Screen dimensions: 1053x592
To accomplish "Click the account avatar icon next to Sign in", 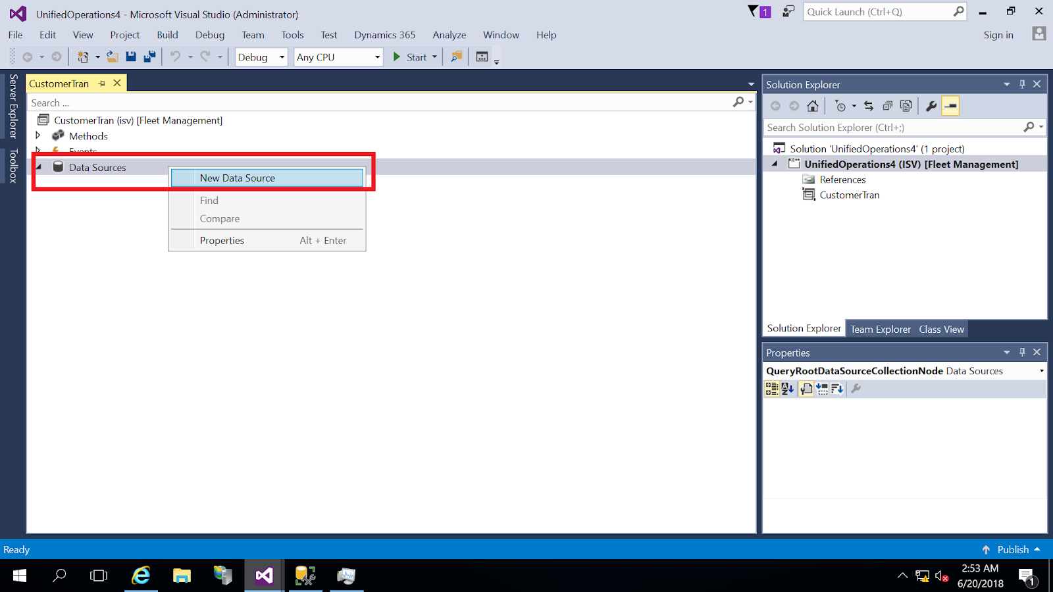I will point(1039,34).
